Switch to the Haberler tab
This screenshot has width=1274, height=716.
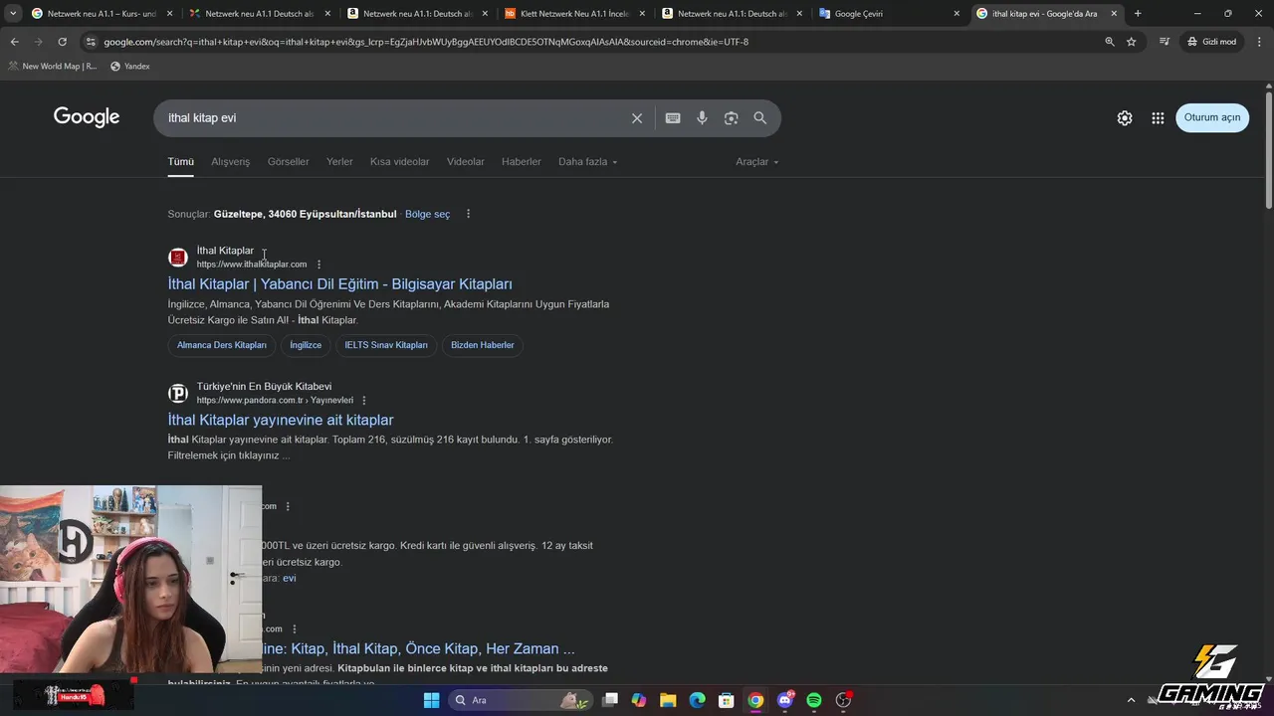pos(521,162)
